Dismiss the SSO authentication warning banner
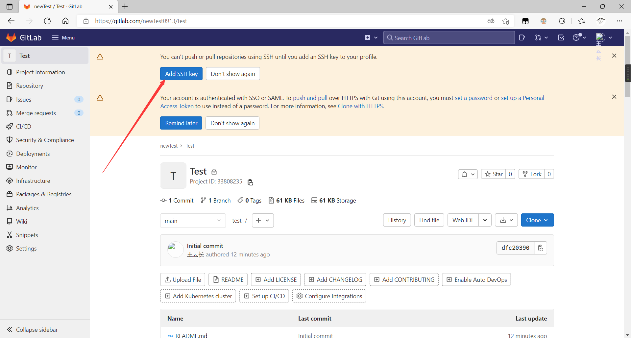Image resolution: width=631 pixels, height=338 pixels. 614,97
